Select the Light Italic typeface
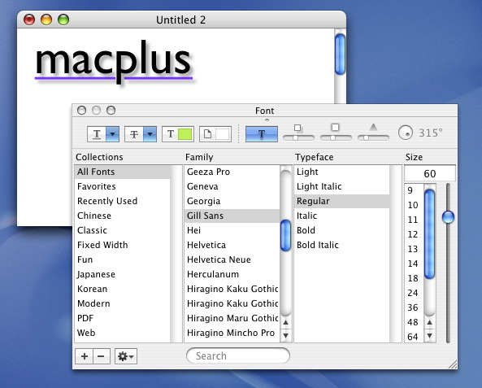The image size is (482, 388). point(342,186)
